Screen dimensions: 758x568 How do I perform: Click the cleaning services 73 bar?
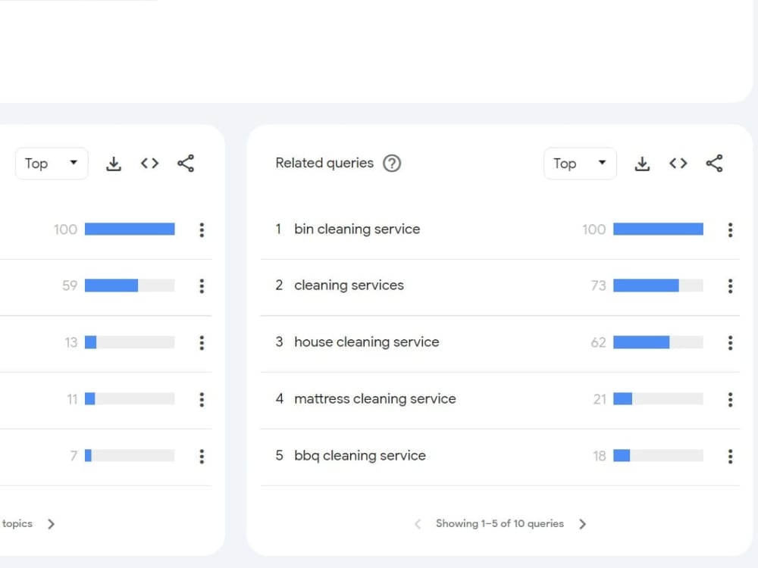pyautogui.click(x=658, y=286)
